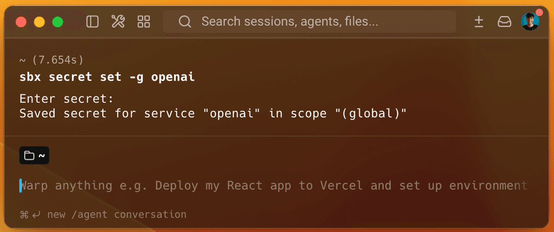Minimize the window with yellow button
The image size is (554, 232).
[39, 22]
